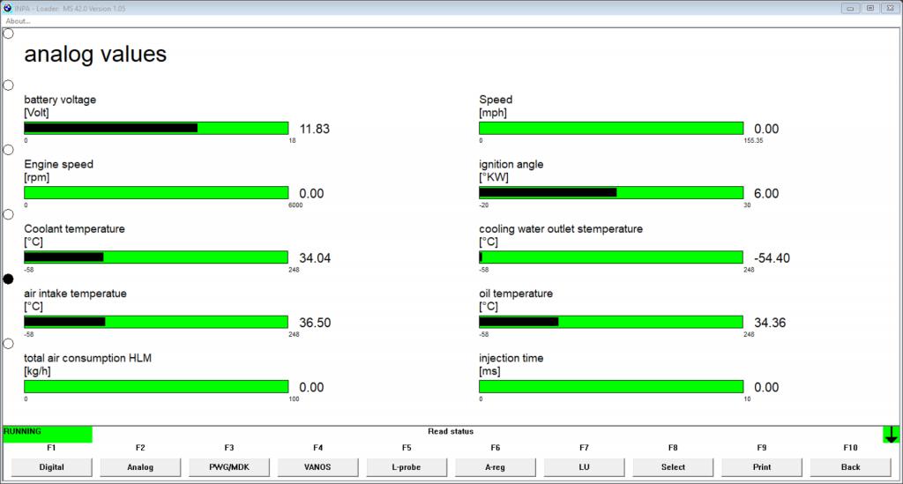Click the LU button

(x=584, y=467)
